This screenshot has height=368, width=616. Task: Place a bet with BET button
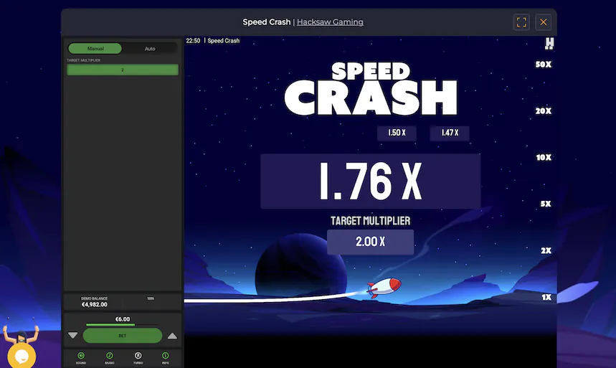click(x=123, y=336)
